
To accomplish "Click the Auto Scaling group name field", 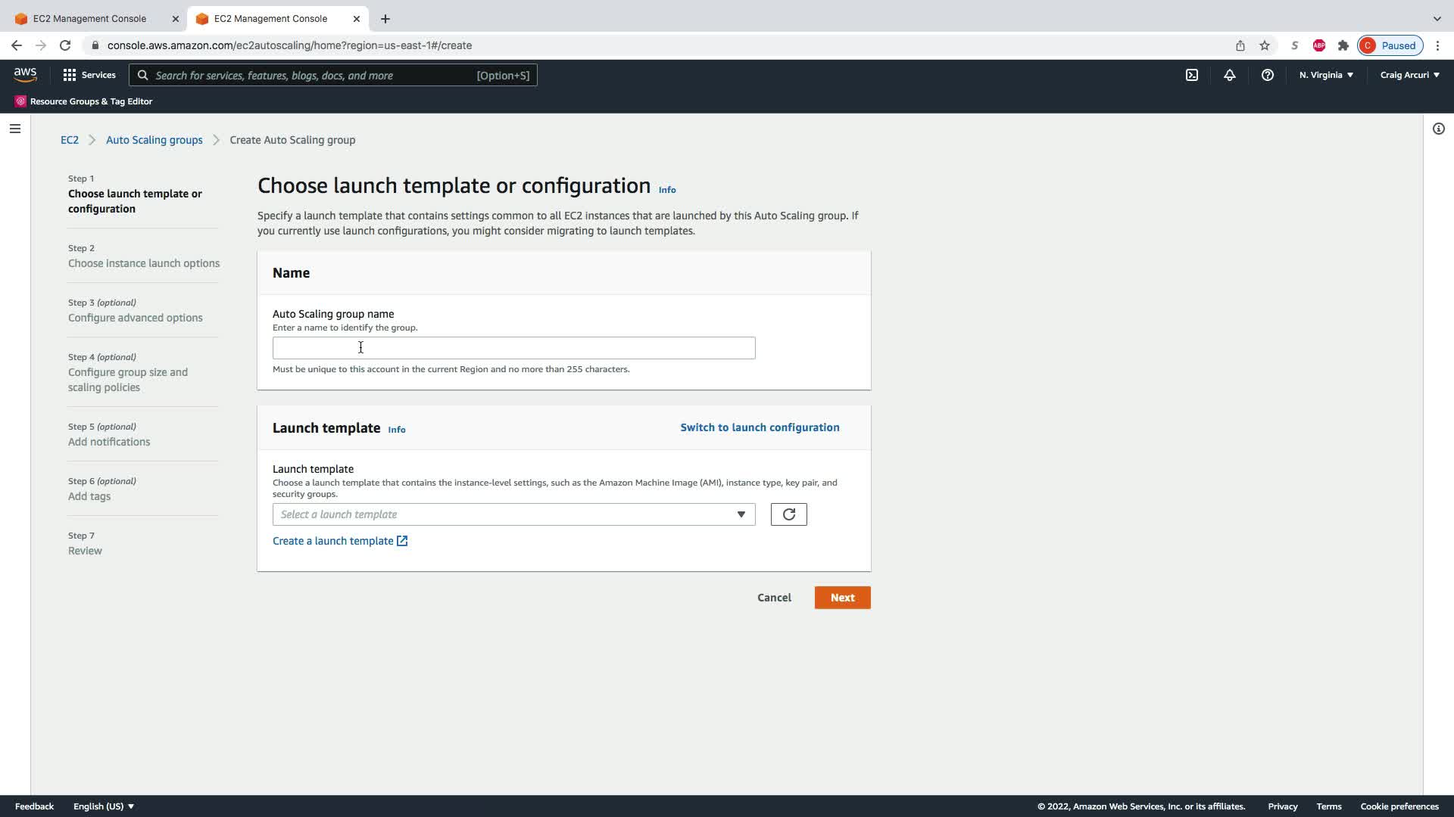I will (513, 348).
